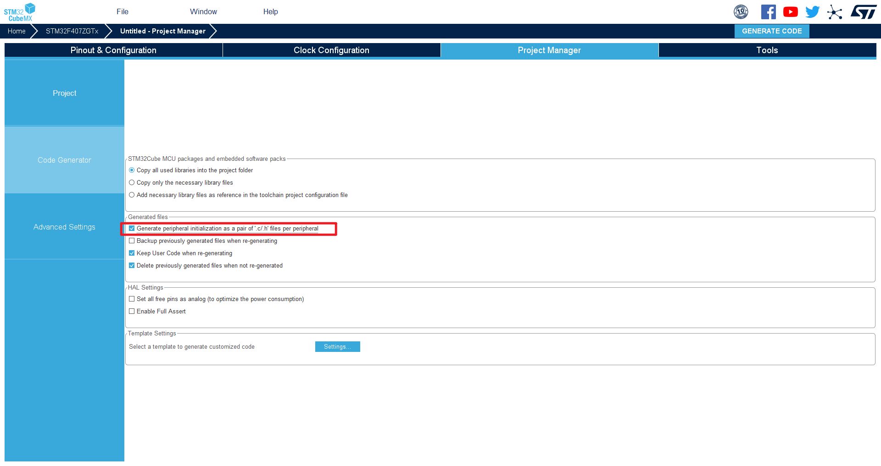Click the GENERATE CODE button

pyautogui.click(x=772, y=31)
